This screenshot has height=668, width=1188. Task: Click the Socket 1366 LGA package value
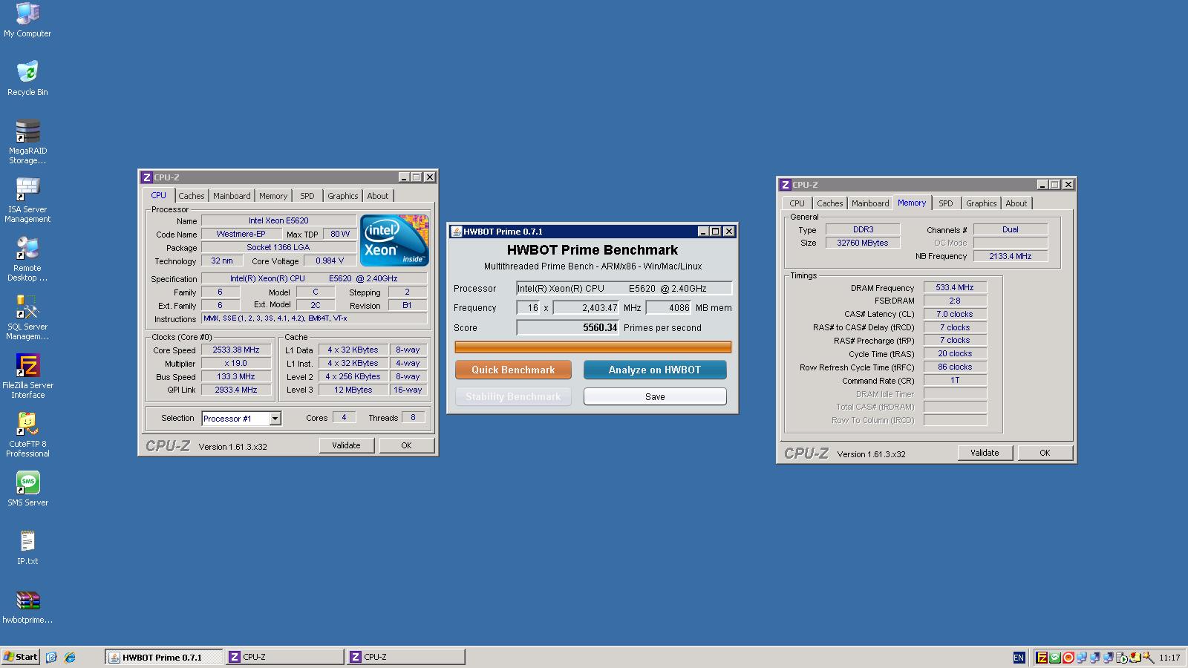278,247
